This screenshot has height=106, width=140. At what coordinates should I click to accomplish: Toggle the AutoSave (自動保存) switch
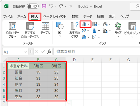(x=33, y=6)
